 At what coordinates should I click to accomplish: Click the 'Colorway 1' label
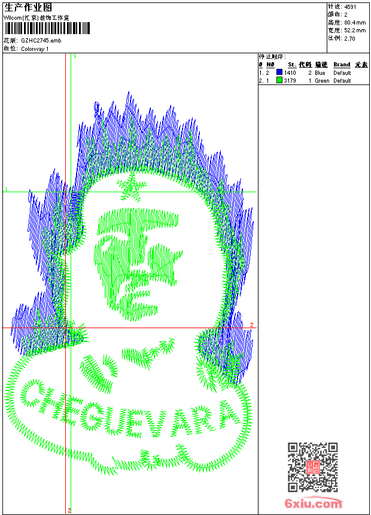[35, 49]
